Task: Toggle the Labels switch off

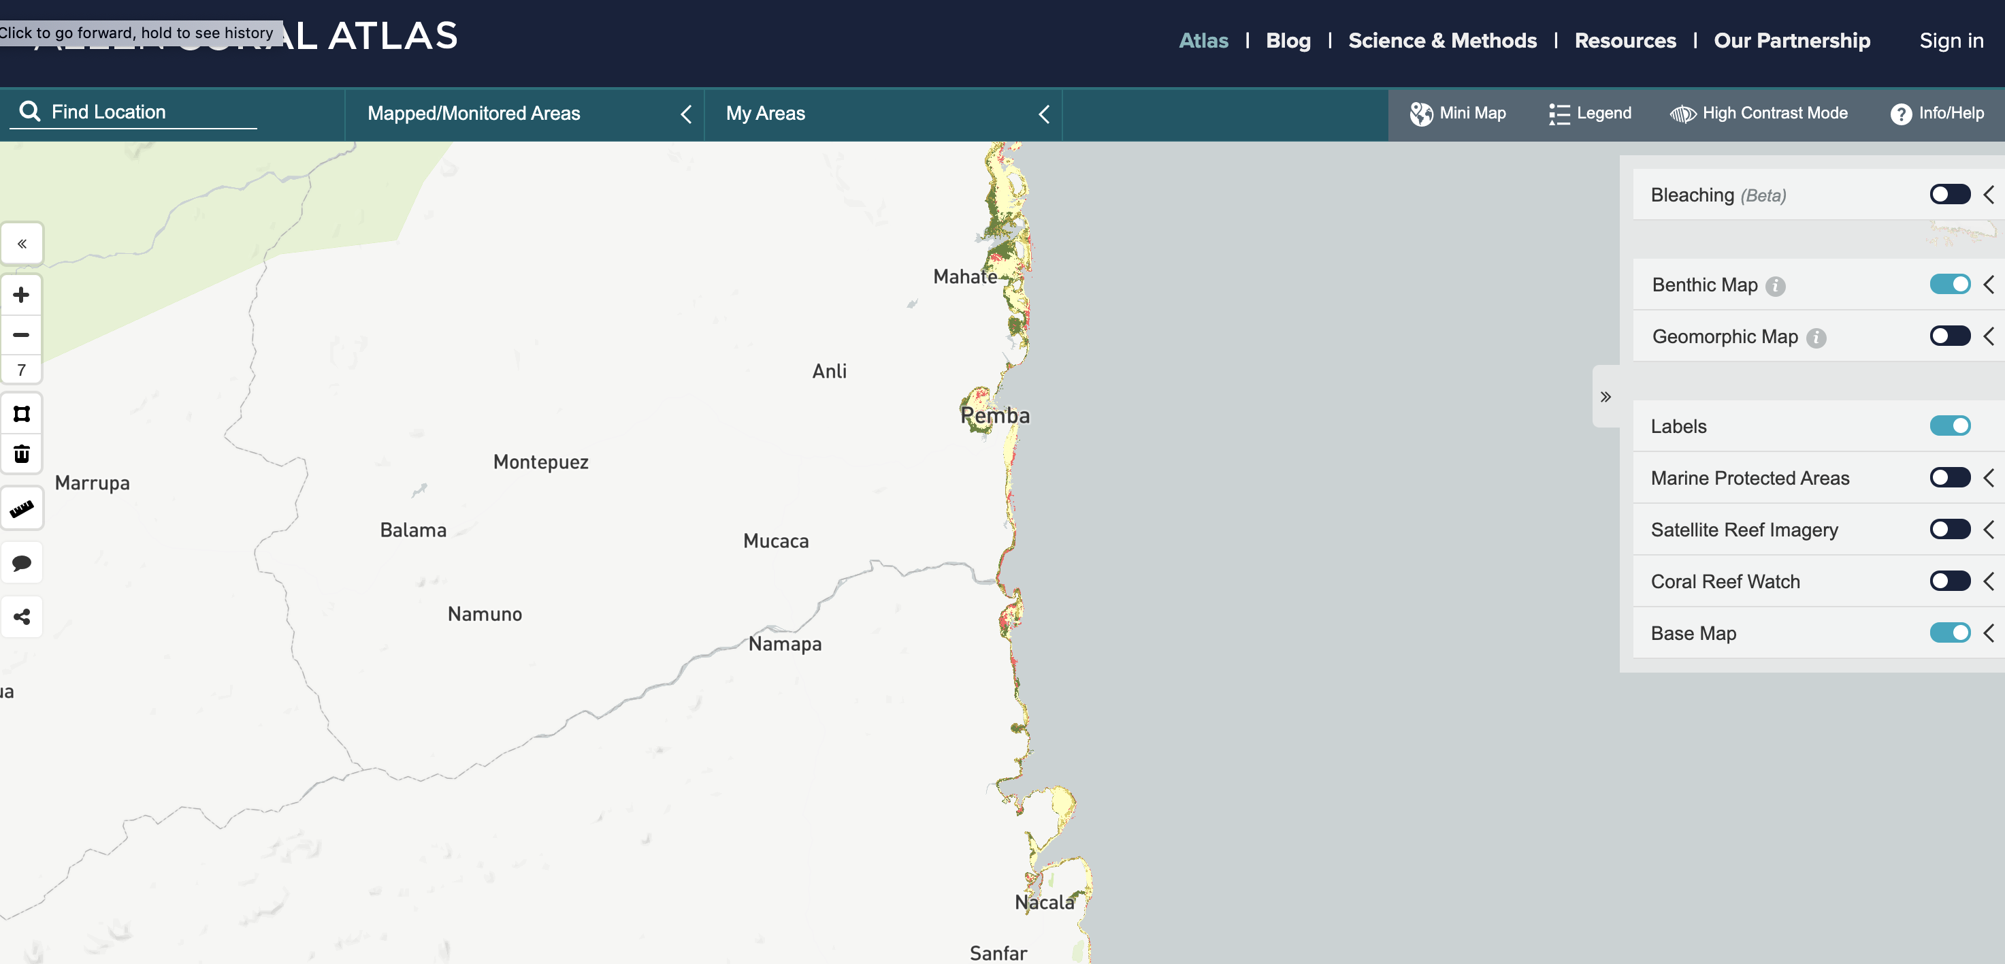Action: pos(1949,426)
